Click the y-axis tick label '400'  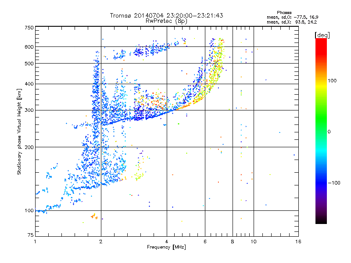29,84
